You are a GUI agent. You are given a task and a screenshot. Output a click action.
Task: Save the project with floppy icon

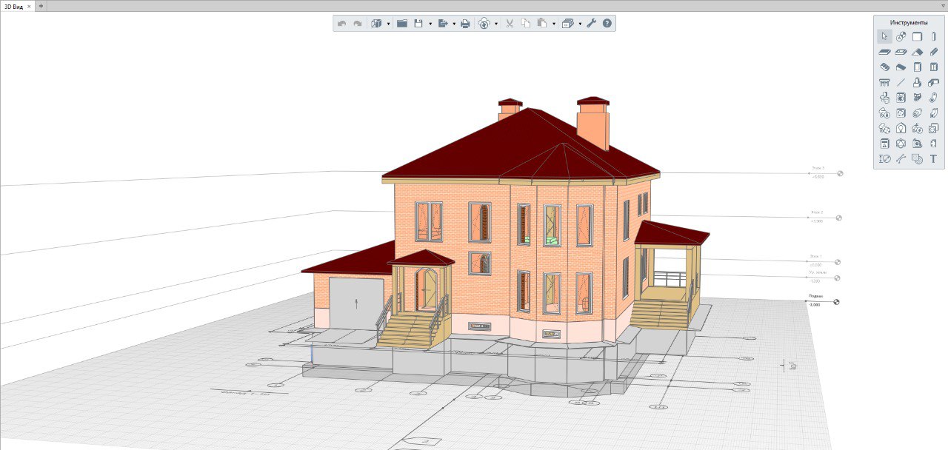pyautogui.click(x=418, y=24)
